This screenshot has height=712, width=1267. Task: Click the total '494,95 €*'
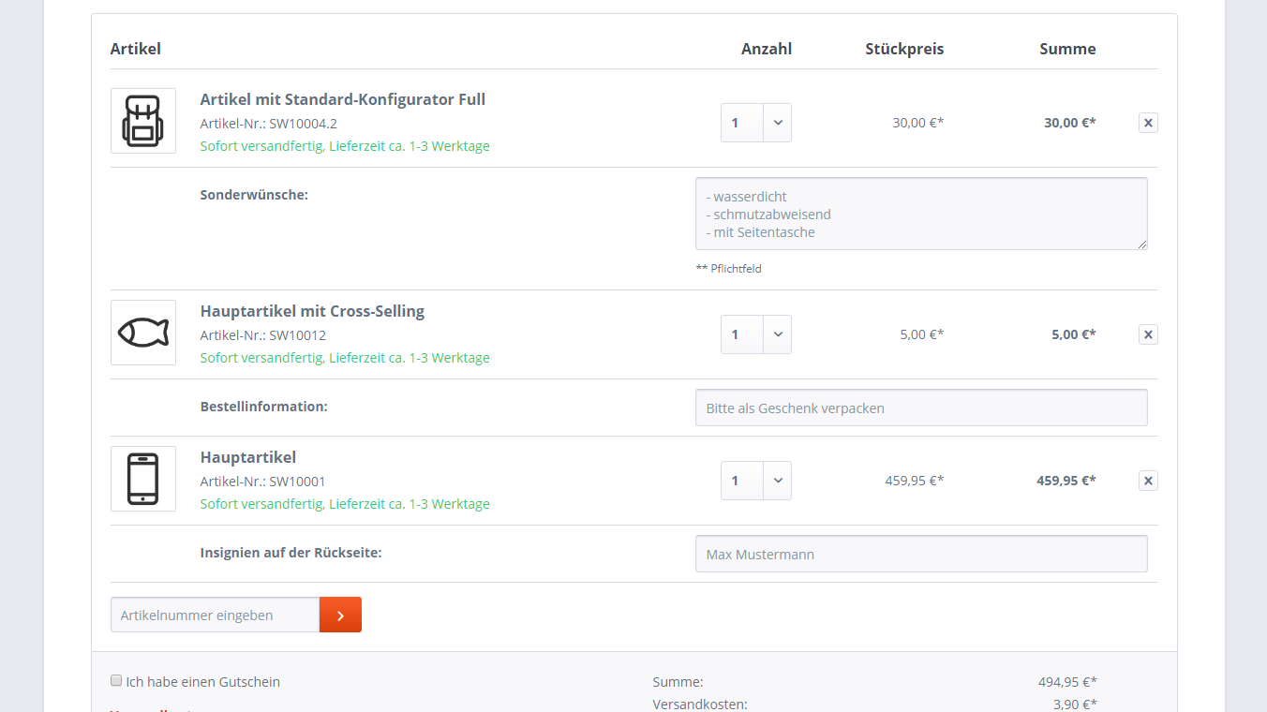click(1067, 682)
